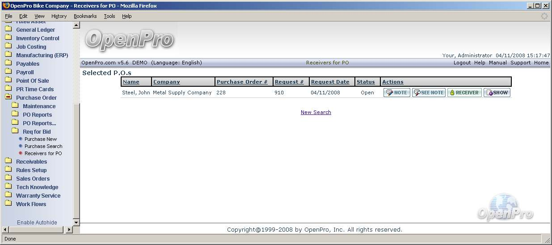Open the Bookmarks menu
Screen dimensions: 552x245
point(85,16)
